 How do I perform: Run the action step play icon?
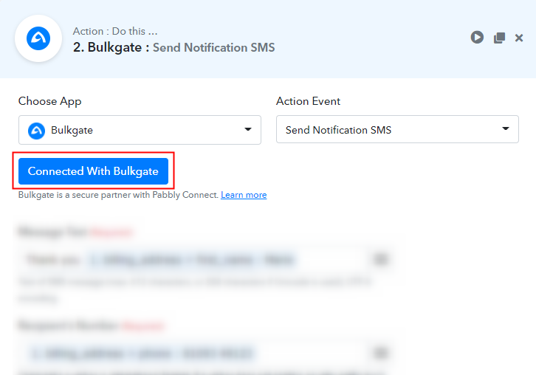(477, 37)
